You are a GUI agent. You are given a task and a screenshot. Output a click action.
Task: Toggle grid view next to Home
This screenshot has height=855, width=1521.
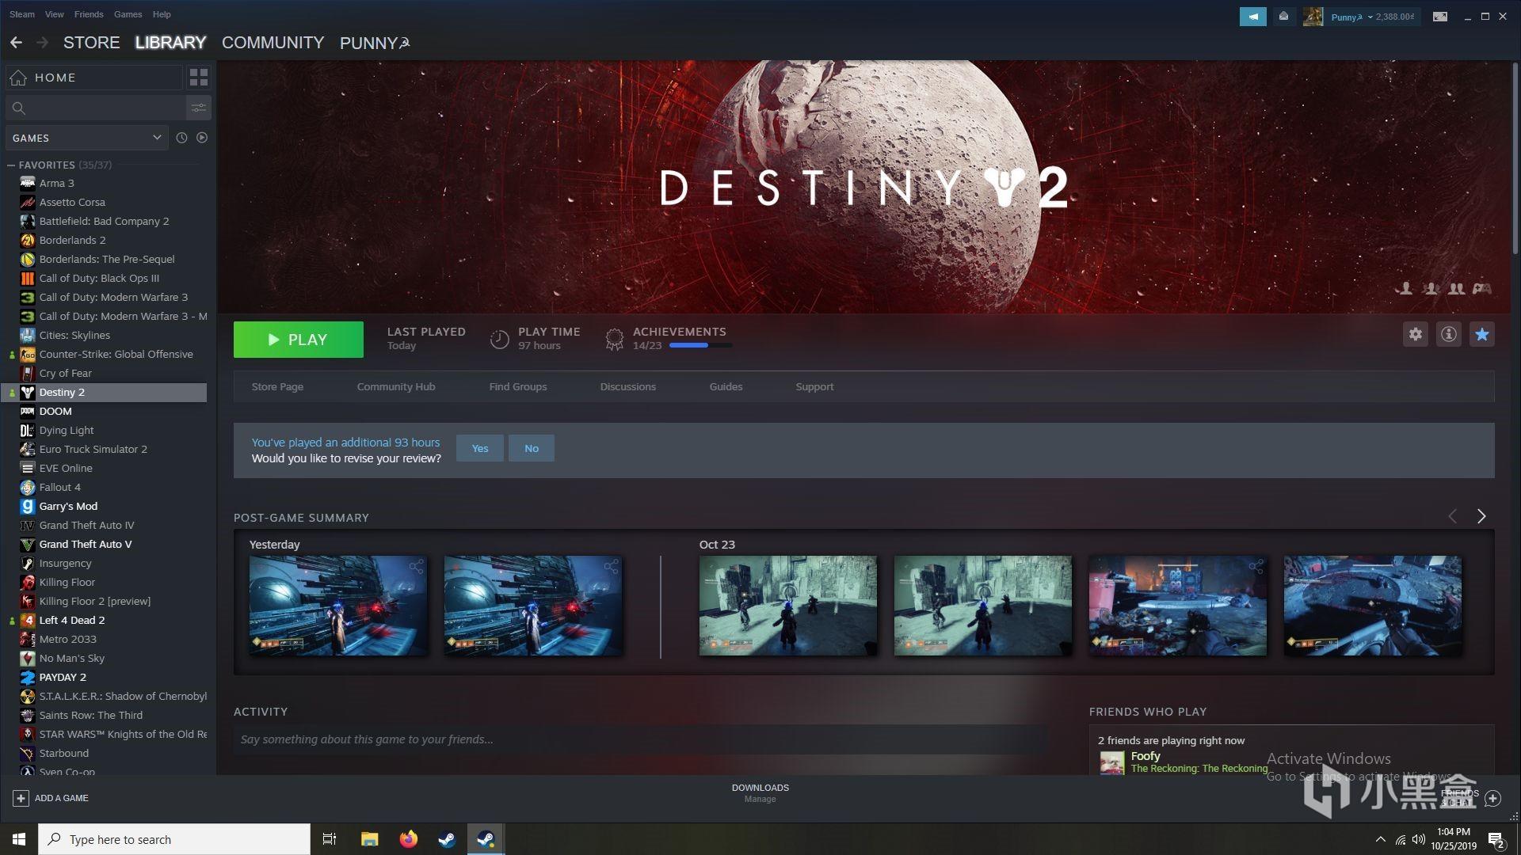(199, 77)
